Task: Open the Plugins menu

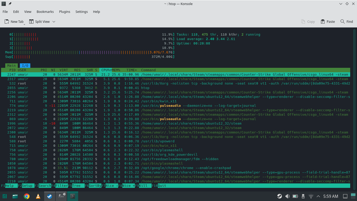Action: tap(64, 12)
